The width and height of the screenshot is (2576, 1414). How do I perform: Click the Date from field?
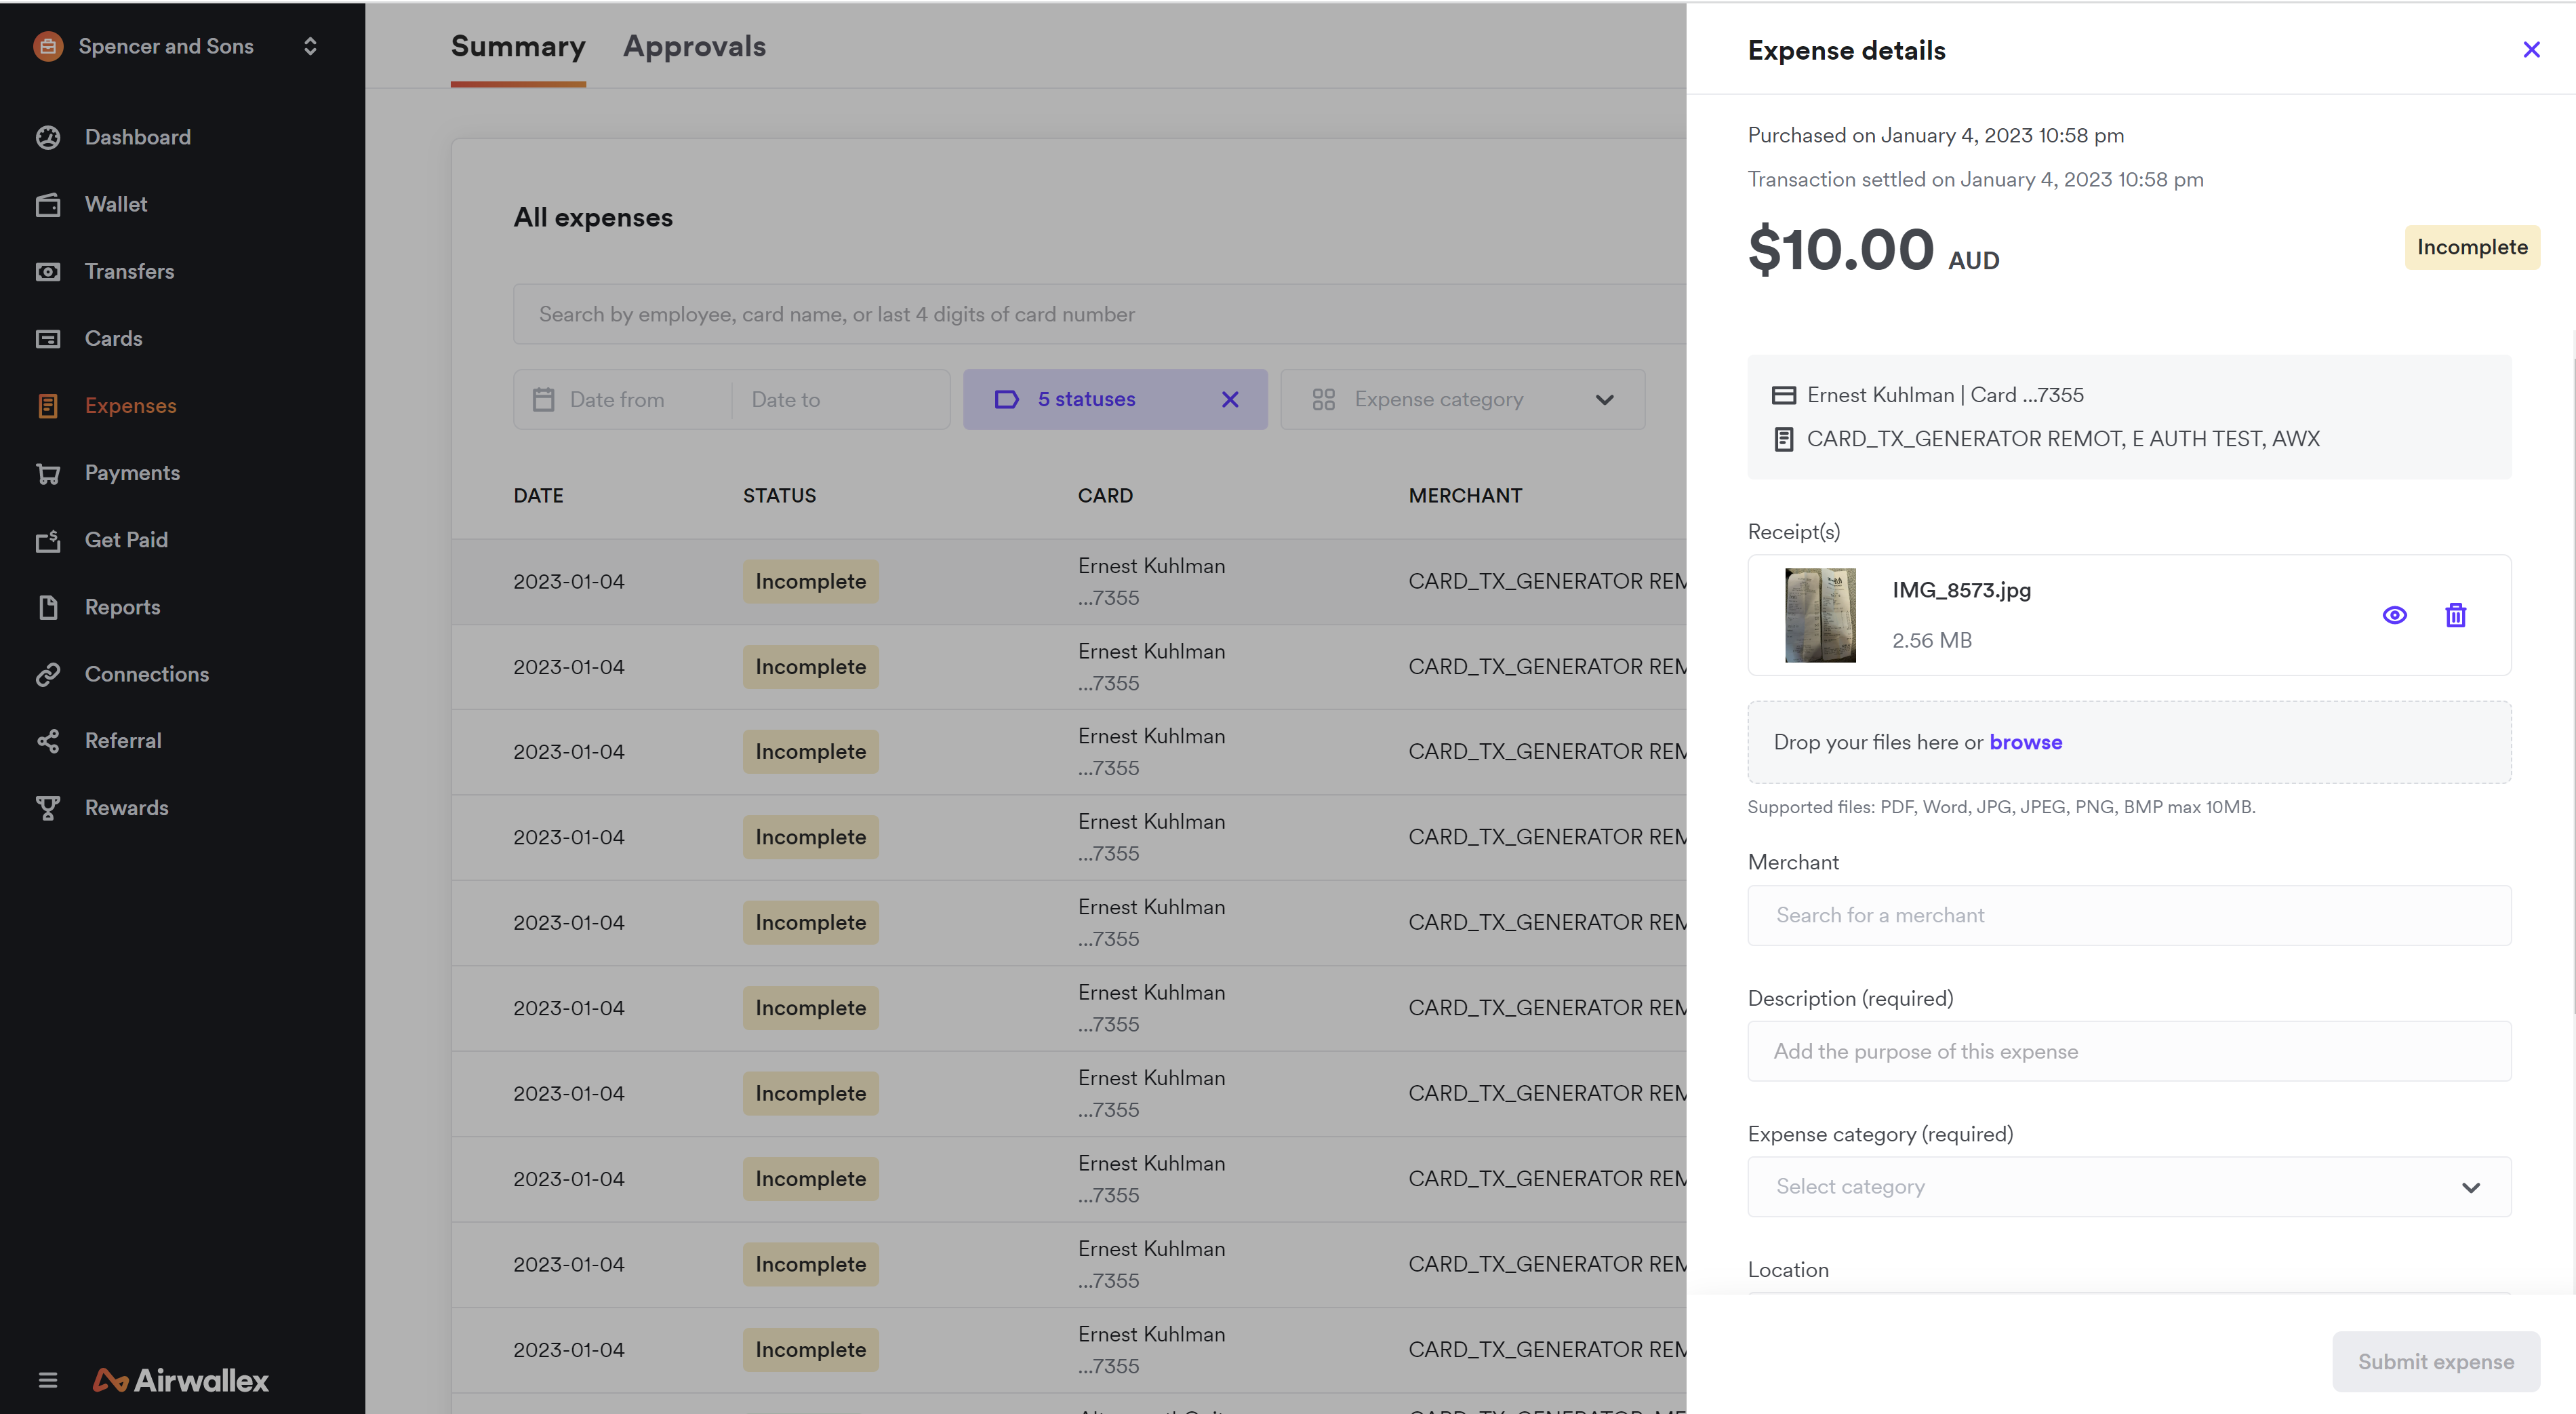click(x=617, y=399)
